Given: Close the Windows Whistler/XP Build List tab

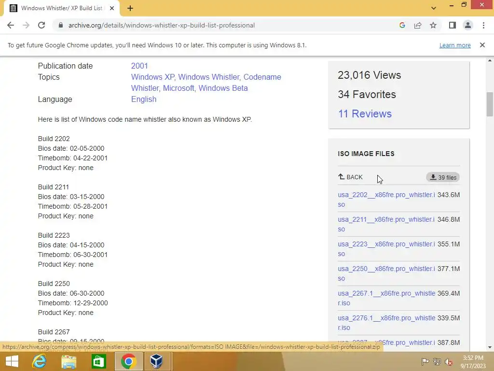Looking at the screenshot, I should tap(112, 8).
